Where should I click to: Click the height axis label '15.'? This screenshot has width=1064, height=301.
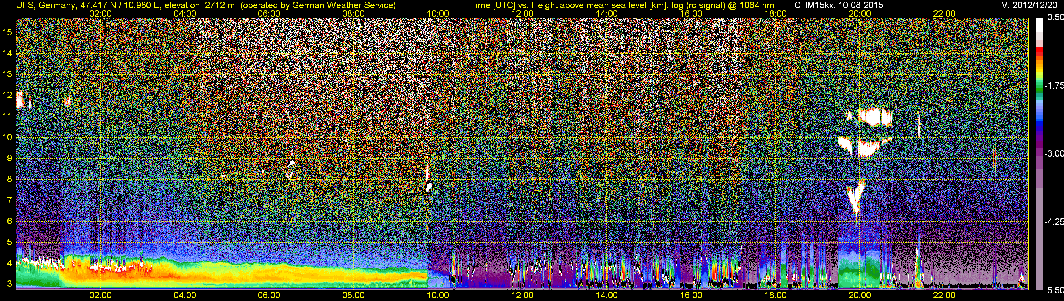8,32
